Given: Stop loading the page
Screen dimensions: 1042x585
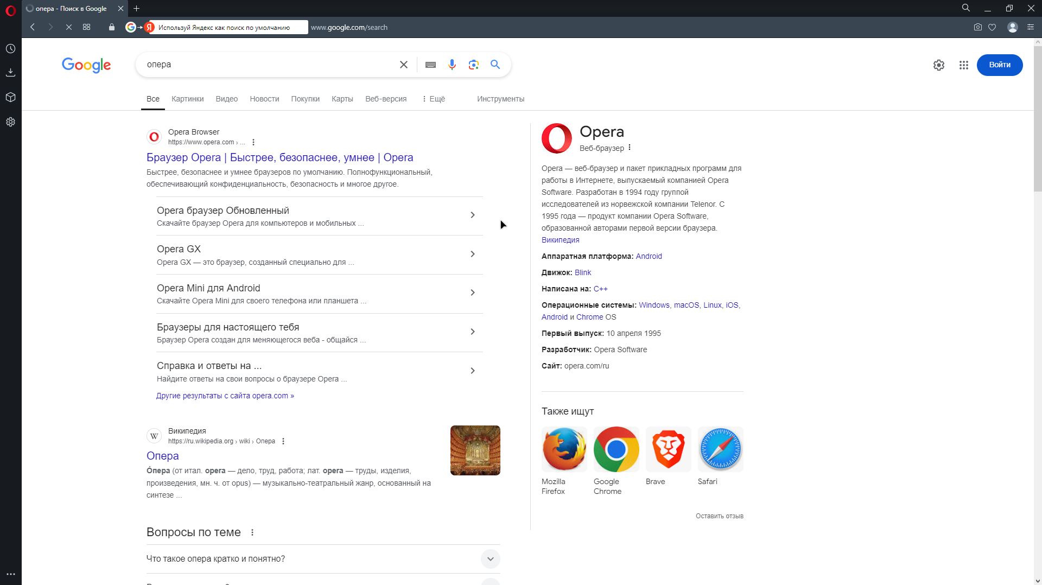Looking at the screenshot, I should [69, 27].
